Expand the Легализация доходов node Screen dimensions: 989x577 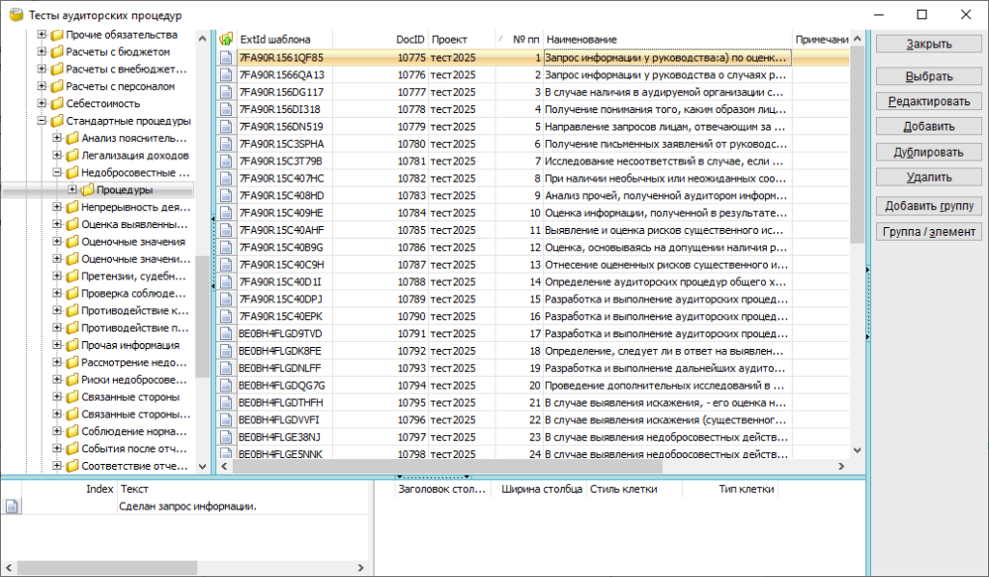[58, 156]
